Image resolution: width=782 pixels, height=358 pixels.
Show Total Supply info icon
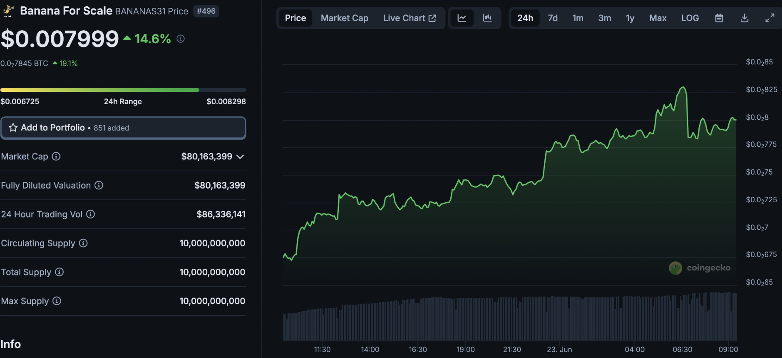60,272
